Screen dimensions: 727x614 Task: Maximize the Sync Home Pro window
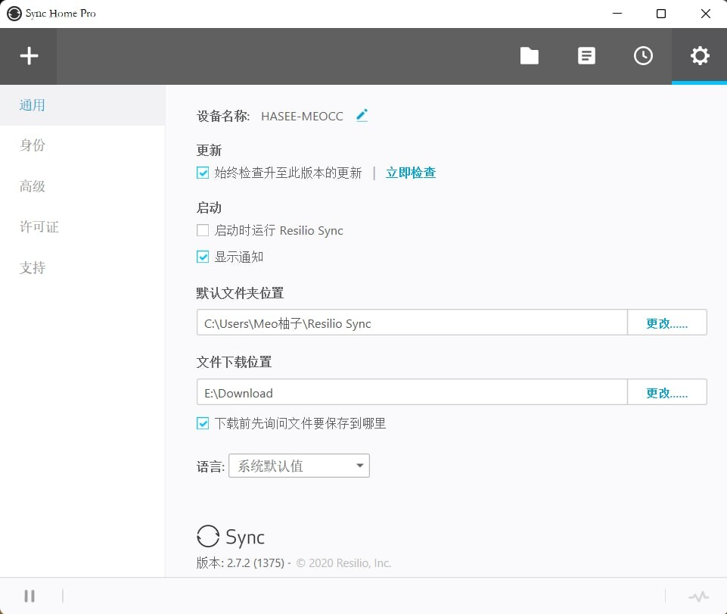tap(661, 14)
